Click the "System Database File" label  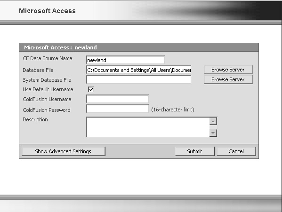pyautogui.click(x=47, y=80)
